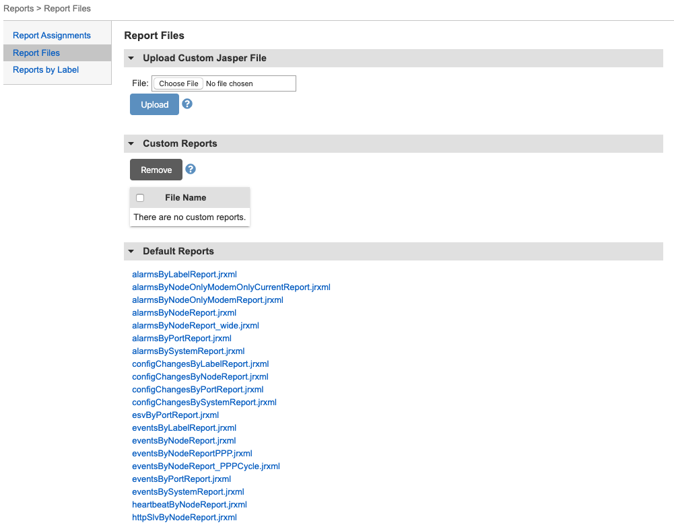Open eventsByNodeReport_PPPCycle.jrxml link
Image resolution: width=674 pixels, height=525 pixels.
[x=206, y=466]
